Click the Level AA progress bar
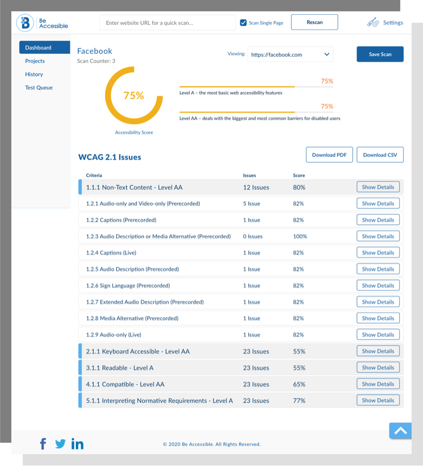 point(256,112)
